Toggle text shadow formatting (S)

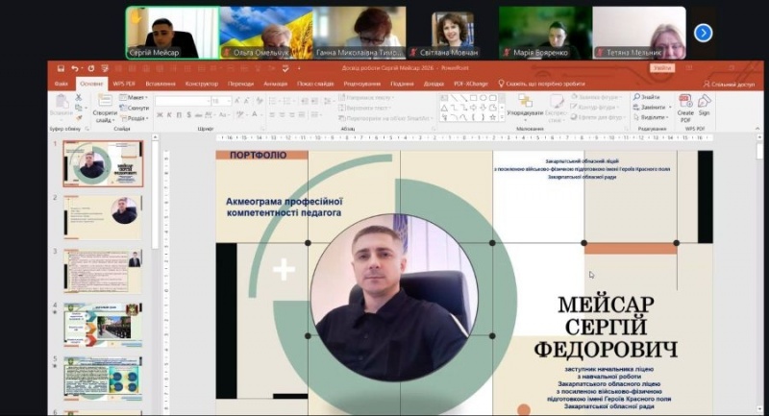(x=187, y=114)
